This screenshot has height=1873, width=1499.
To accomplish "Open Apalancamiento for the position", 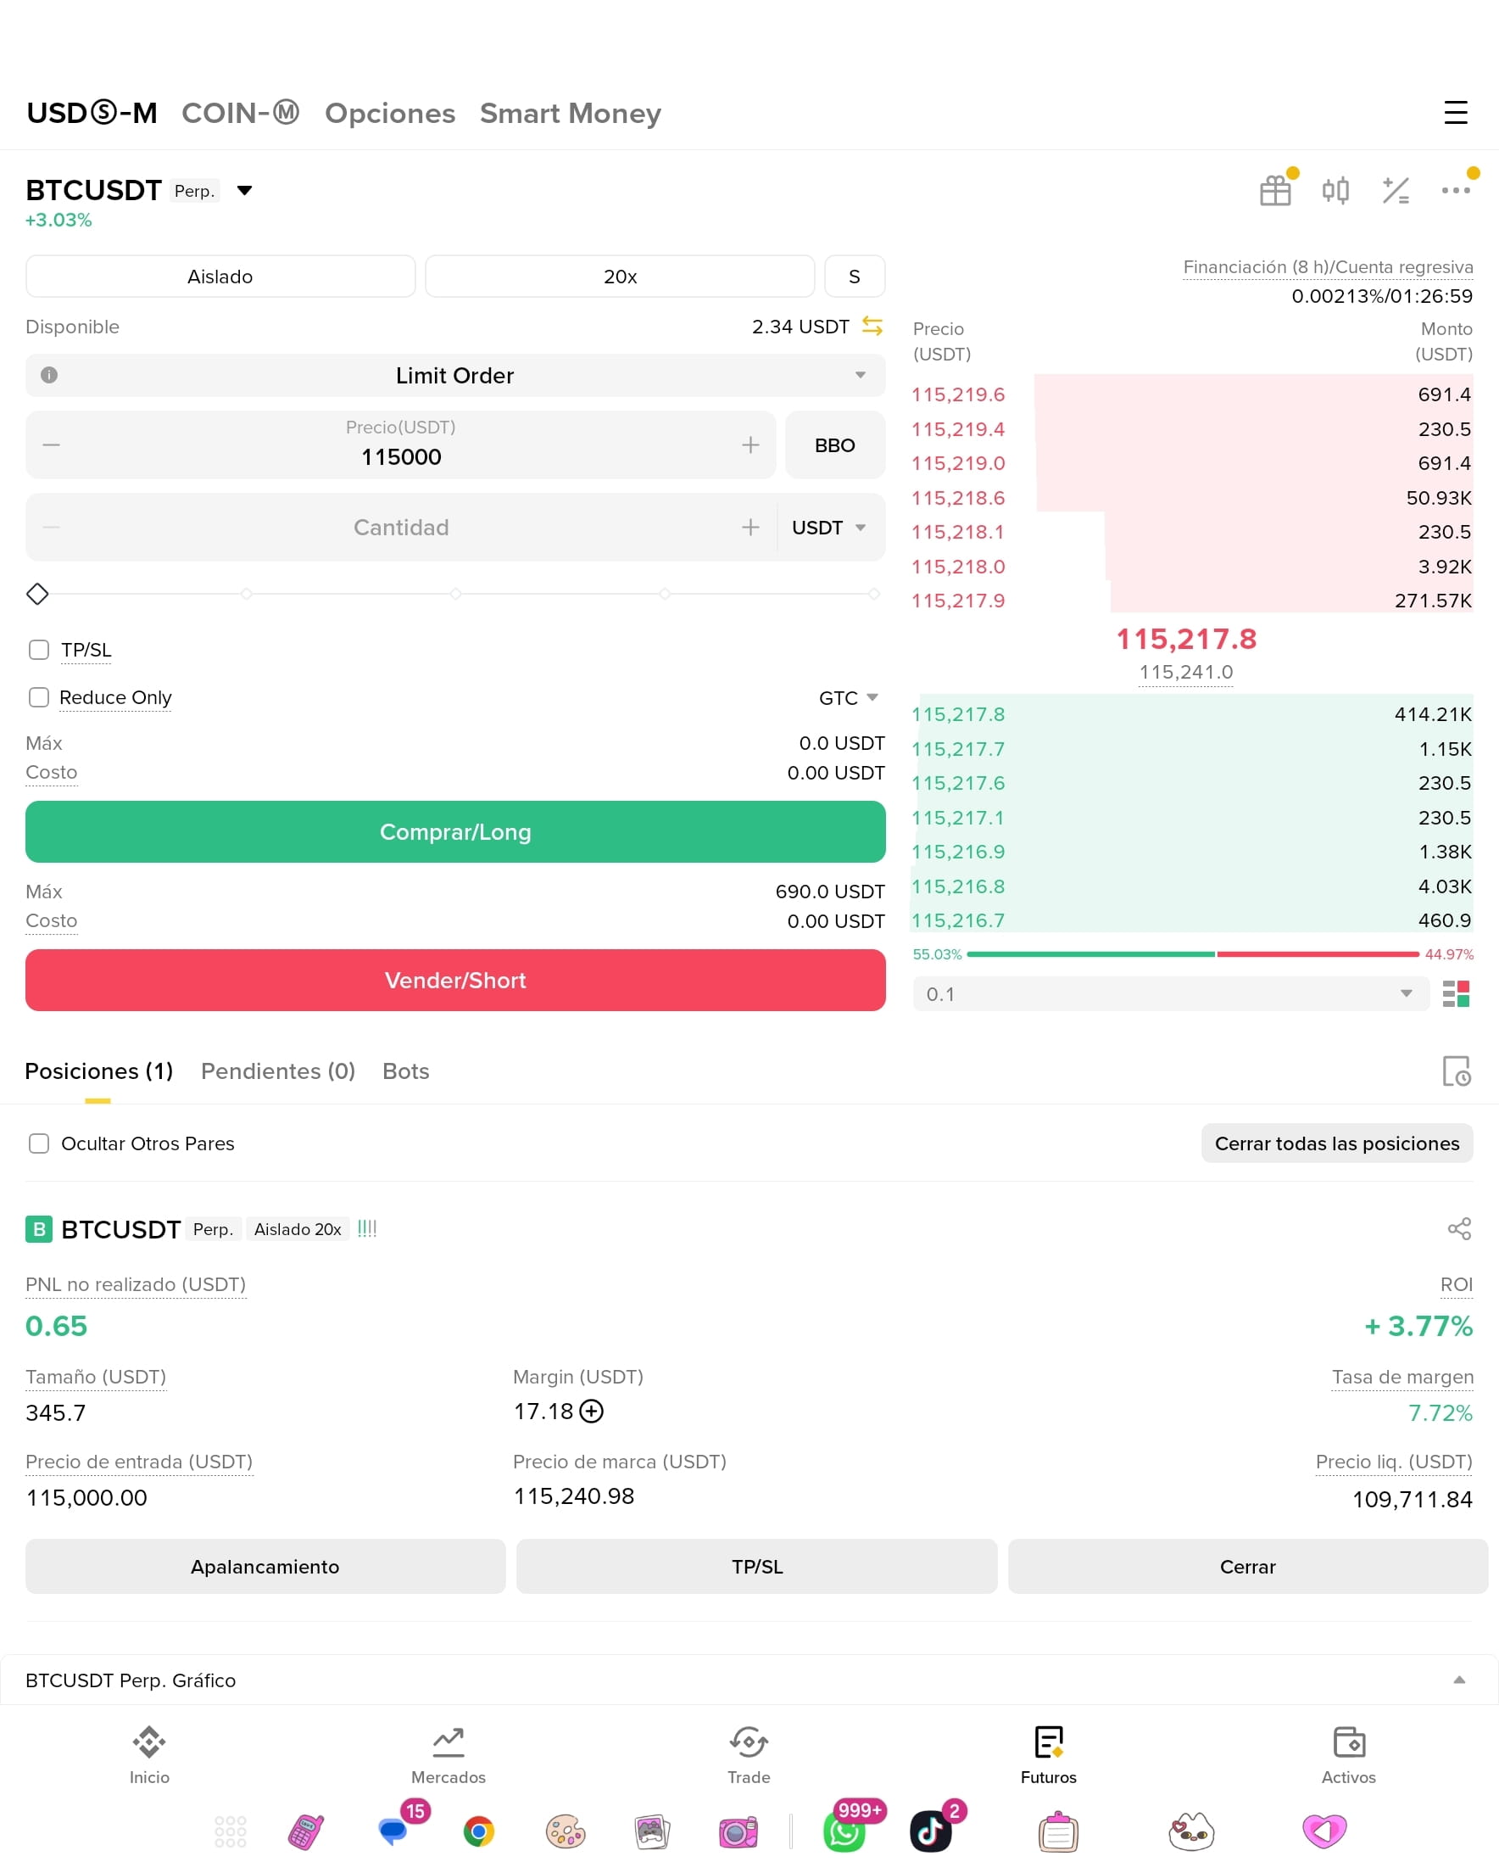I will click(x=265, y=1566).
